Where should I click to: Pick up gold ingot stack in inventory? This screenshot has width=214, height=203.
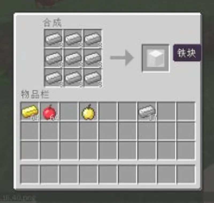point(30,112)
